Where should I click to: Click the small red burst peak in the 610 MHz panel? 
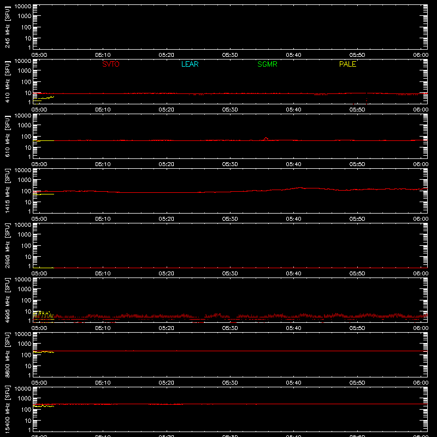pyautogui.click(x=266, y=138)
